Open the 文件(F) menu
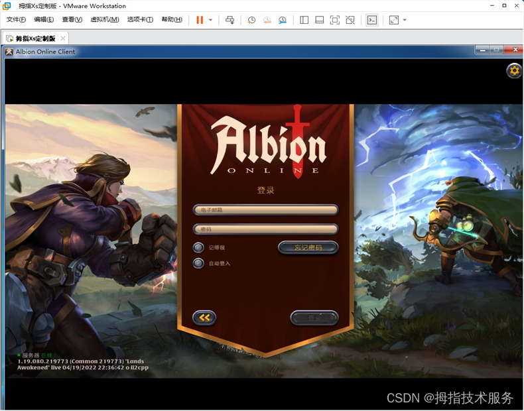The height and width of the screenshot is (411, 524). pyautogui.click(x=16, y=19)
